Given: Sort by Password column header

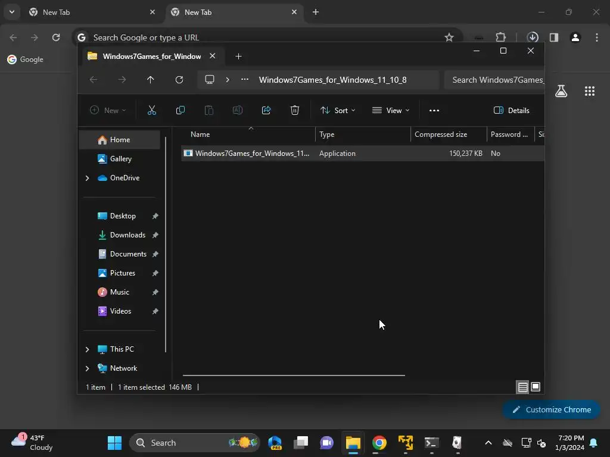Looking at the screenshot, I should [511, 134].
